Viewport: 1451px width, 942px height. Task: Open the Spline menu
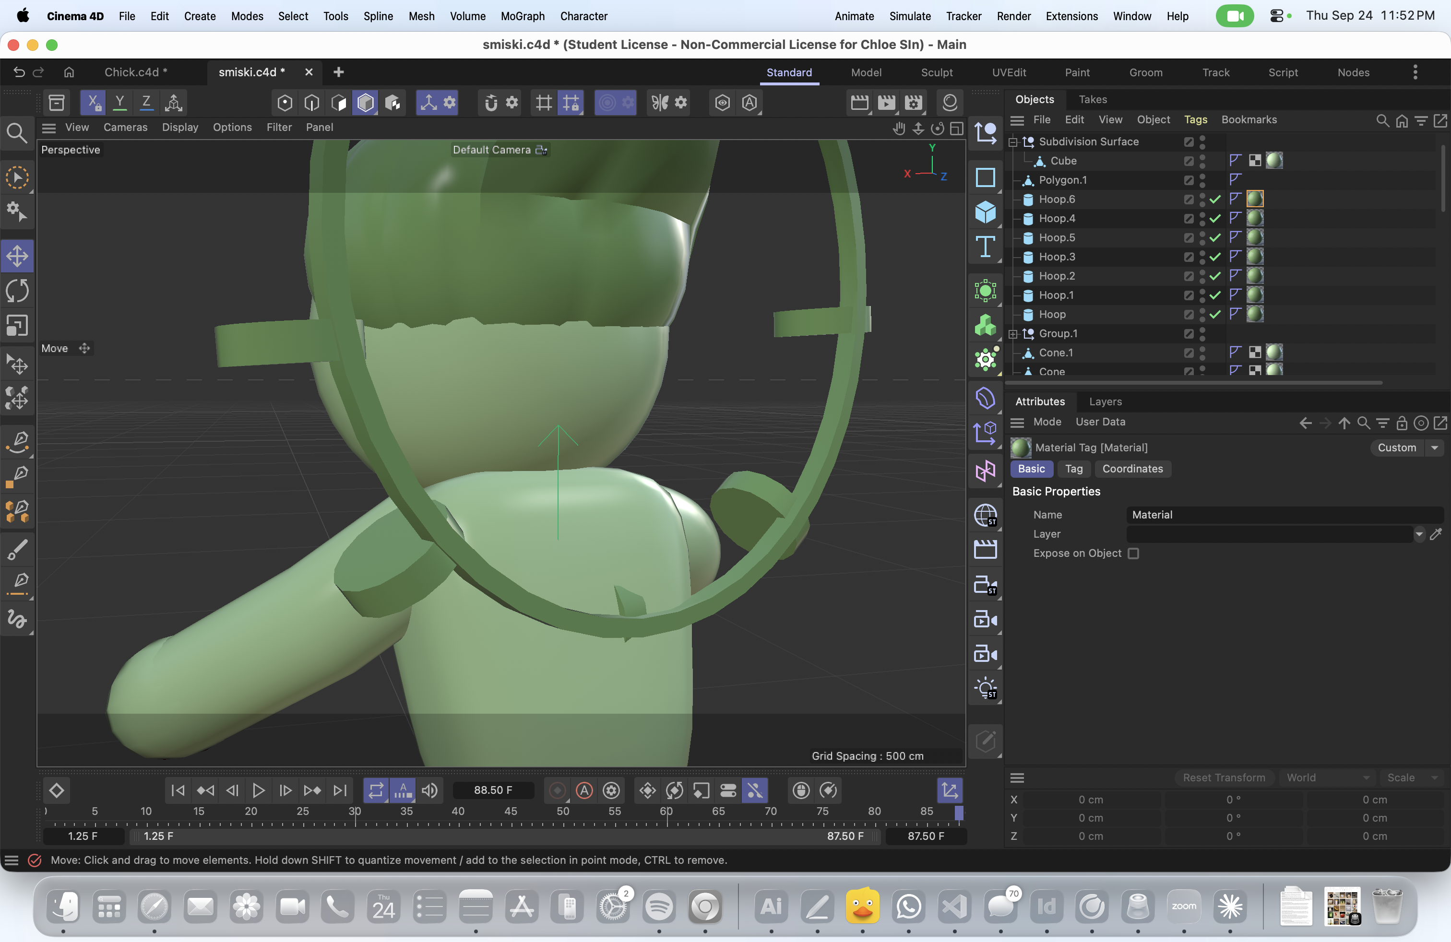[378, 16]
